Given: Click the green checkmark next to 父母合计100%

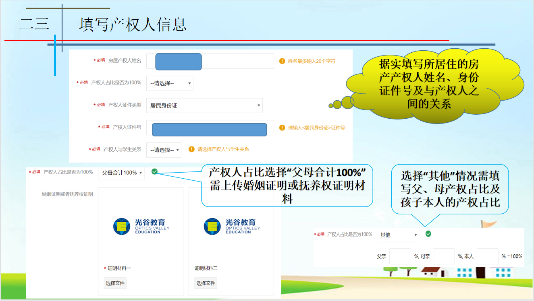Looking at the screenshot, I should pyautogui.click(x=154, y=172).
